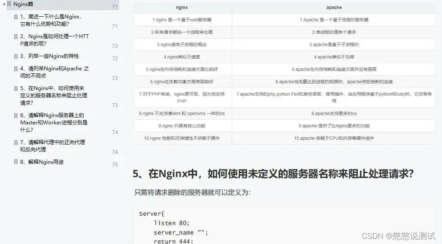Select cell 2.所有请求都由一个线程来处理

pyautogui.click(x=182, y=32)
